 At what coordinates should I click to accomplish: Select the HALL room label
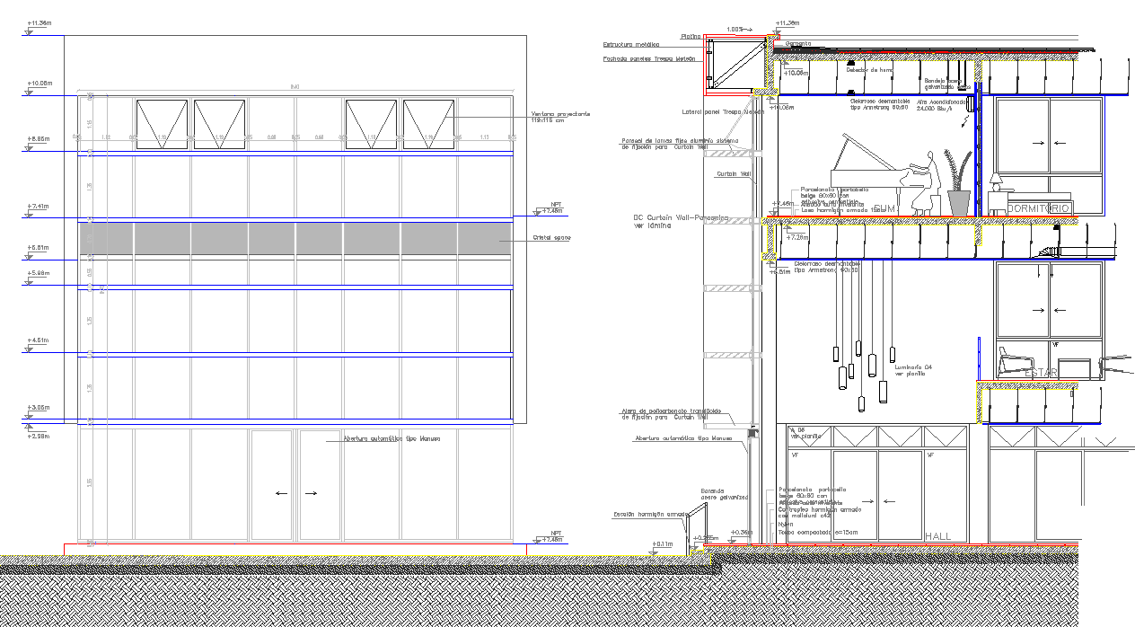point(937,536)
